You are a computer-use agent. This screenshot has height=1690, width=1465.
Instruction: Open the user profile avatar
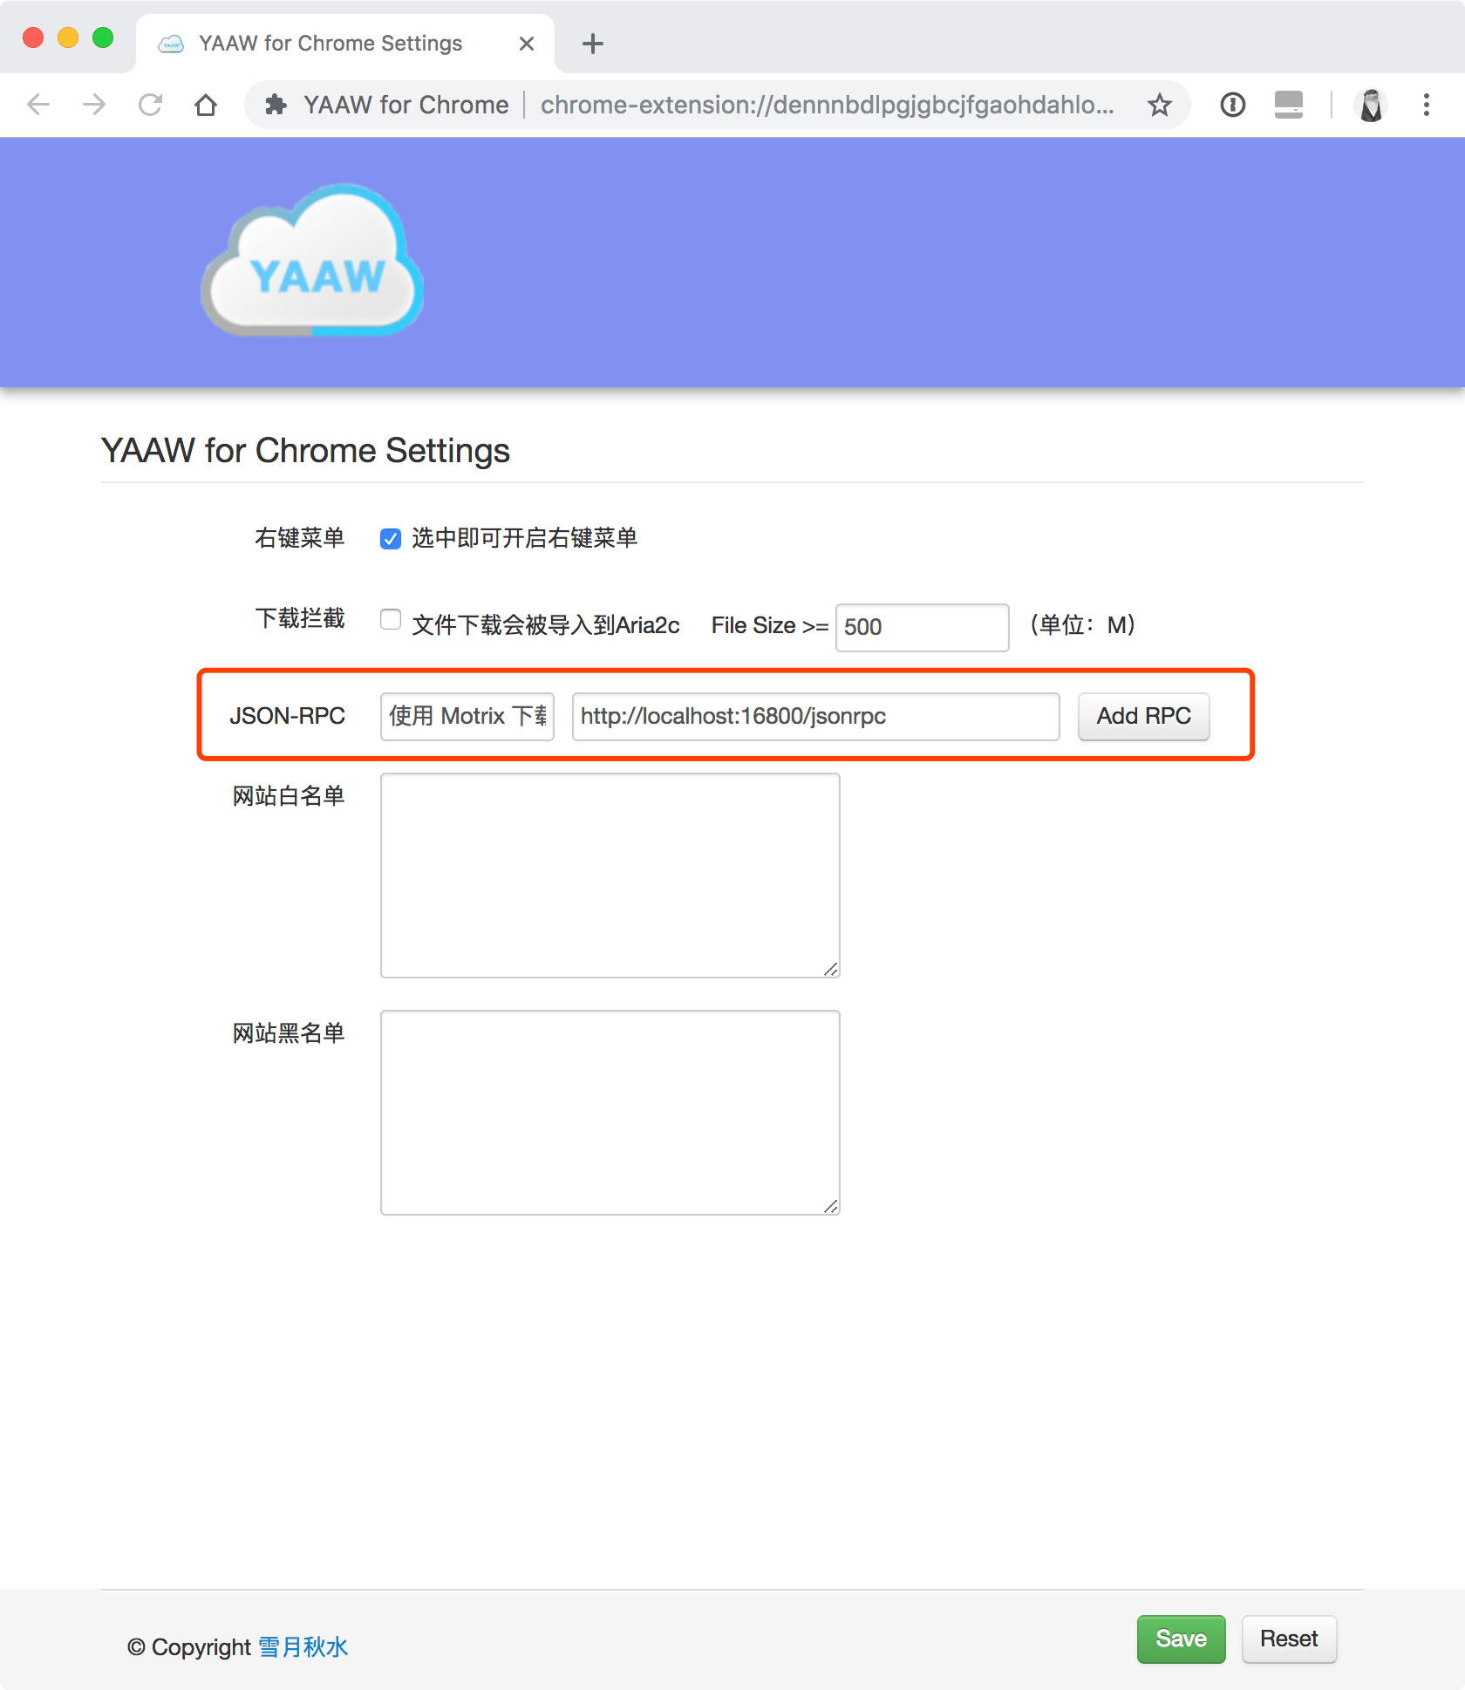(1371, 105)
